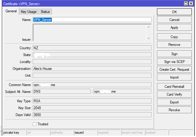Click the greyed 'crl' status flag
The width and height of the screenshot is (196, 137).
pos(38,133)
